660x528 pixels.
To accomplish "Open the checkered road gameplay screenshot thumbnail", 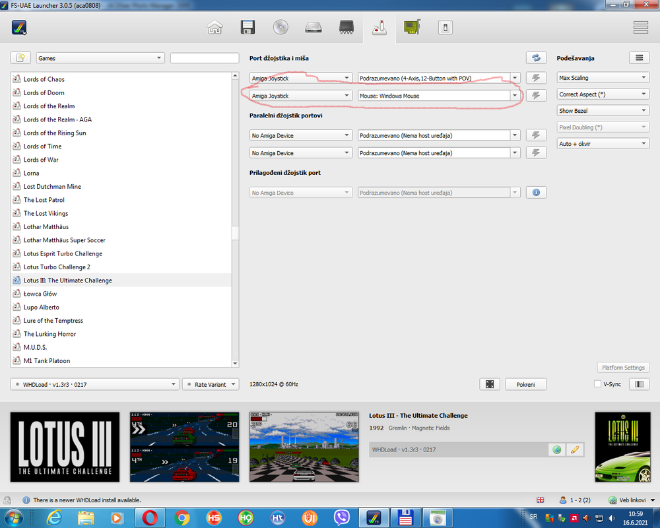I will (304, 447).
